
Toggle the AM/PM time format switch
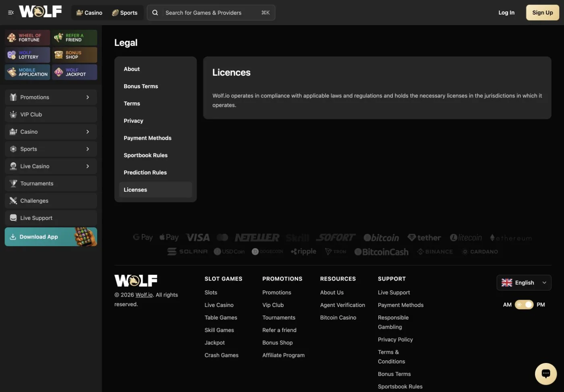pos(524,305)
